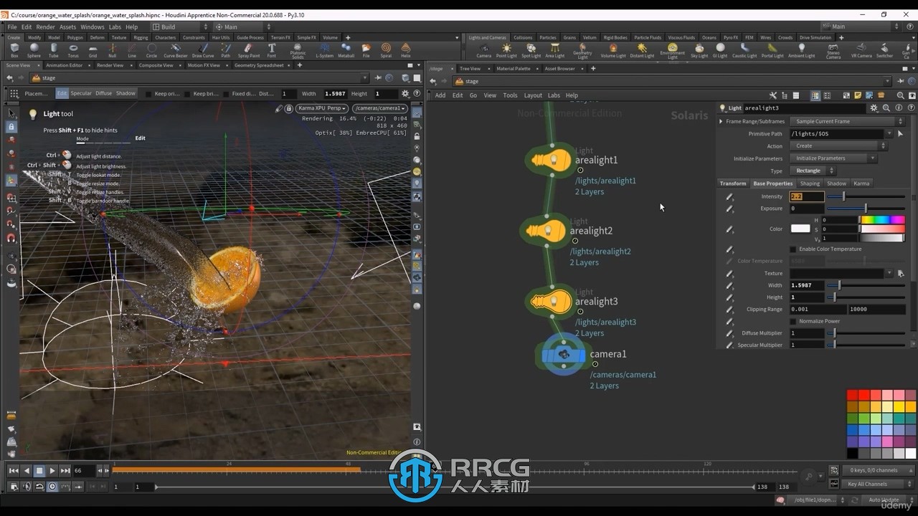Switch light tool mode to Shadow
The height and width of the screenshot is (516, 918).
click(x=126, y=93)
